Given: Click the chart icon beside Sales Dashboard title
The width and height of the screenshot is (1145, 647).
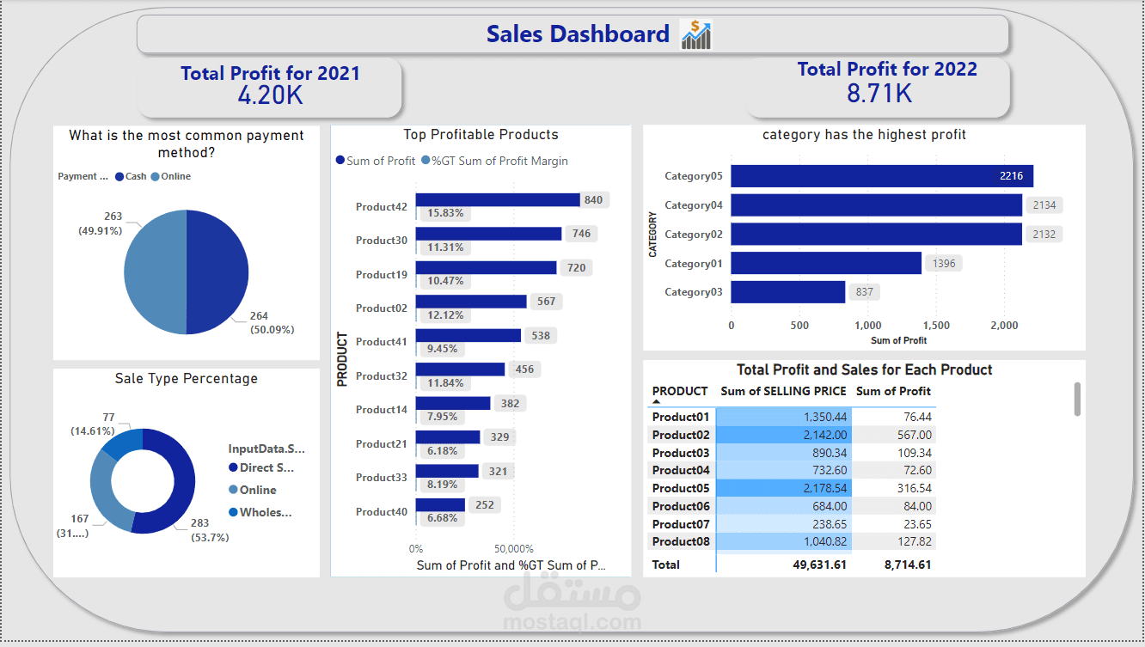Looking at the screenshot, I should (x=696, y=34).
